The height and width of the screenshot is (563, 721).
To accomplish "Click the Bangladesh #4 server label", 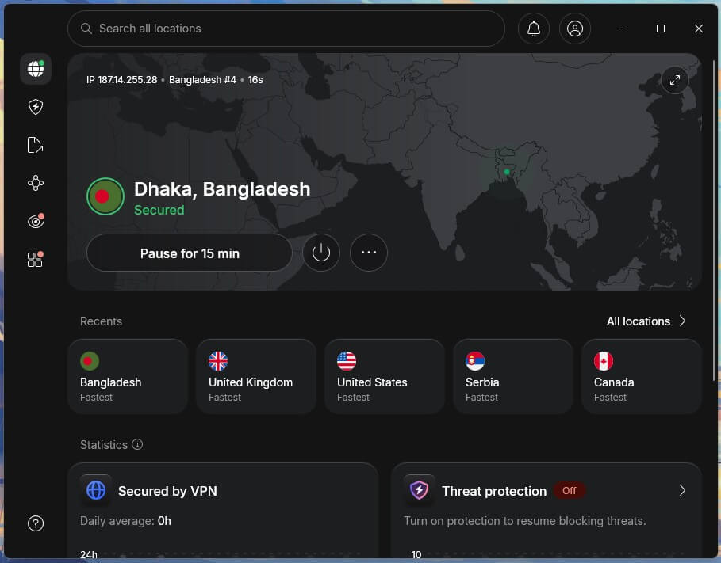I will [x=202, y=80].
